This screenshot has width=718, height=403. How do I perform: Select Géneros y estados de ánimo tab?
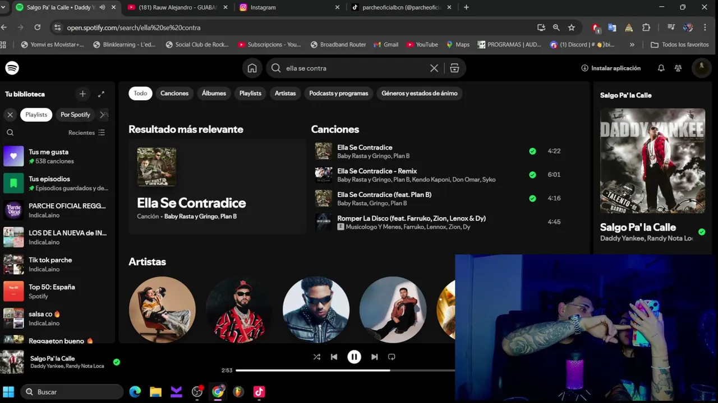point(420,93)
